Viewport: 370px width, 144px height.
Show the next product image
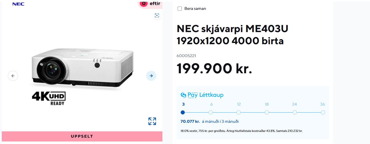click(151, 76)
